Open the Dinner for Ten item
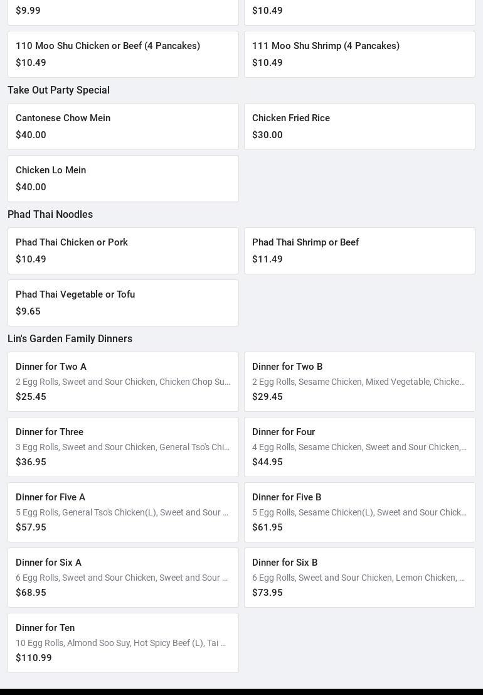This screenshot has height=695, width=483. [x=123, y=642]
